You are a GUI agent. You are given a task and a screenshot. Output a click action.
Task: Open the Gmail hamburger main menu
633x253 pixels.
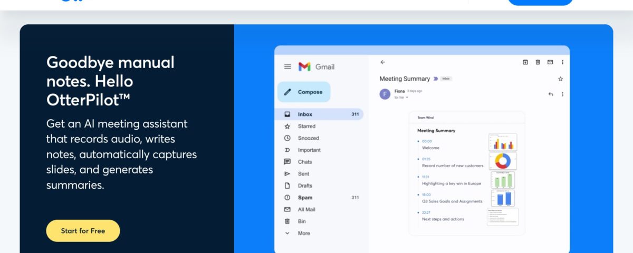coord(287,67)
